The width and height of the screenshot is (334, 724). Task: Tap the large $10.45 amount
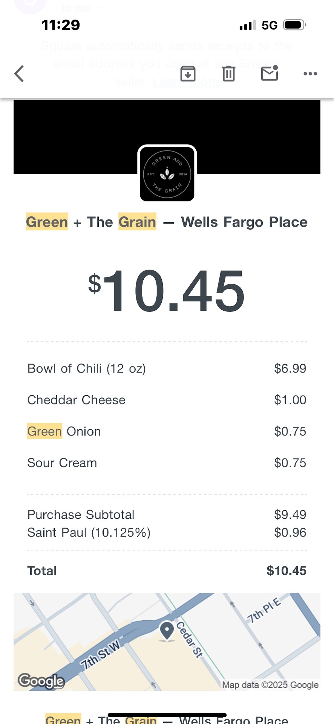click(x=167, y=291)
